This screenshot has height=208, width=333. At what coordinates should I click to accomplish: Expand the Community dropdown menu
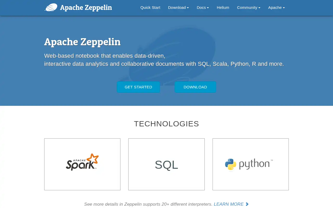[249, 8]
